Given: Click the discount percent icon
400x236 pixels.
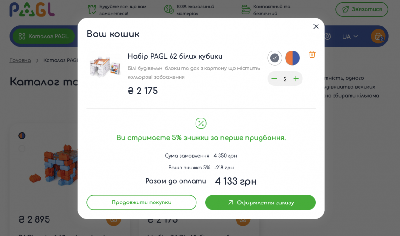Looking at the screenshot, I should click(x=201, y=123).
